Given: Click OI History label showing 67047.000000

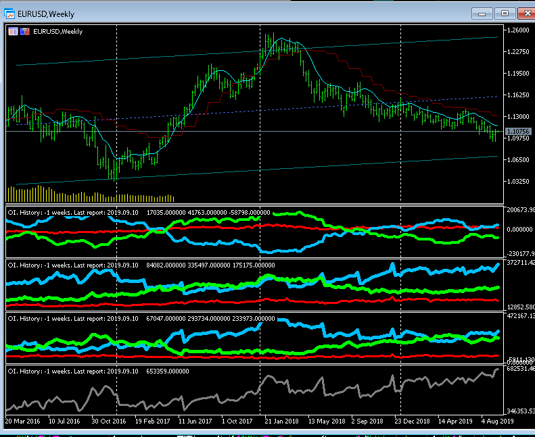Looking at the screenshot, I should pyautogui.click(x=141, y=319).
